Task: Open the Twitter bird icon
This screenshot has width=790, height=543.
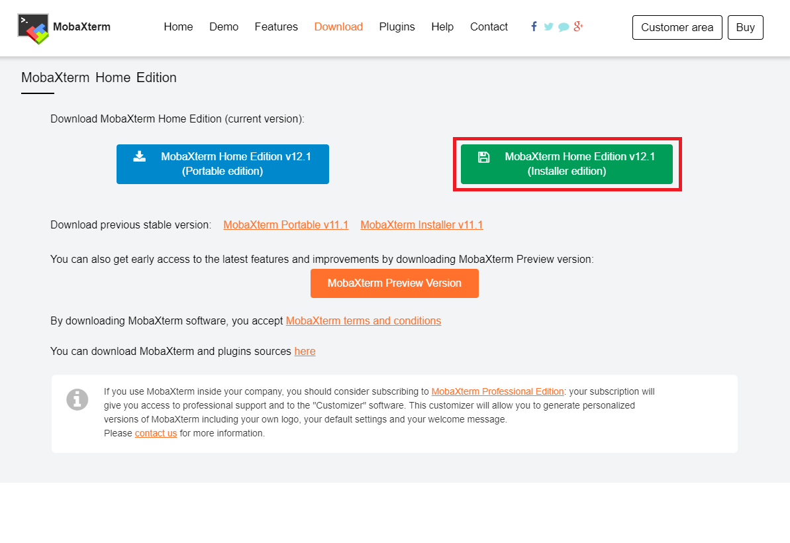Action: [x=549, y=26]
